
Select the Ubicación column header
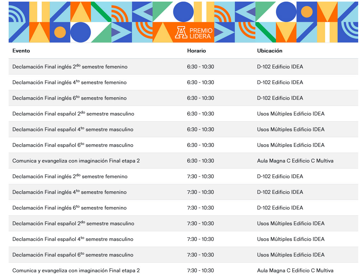(x=270, y=51)
